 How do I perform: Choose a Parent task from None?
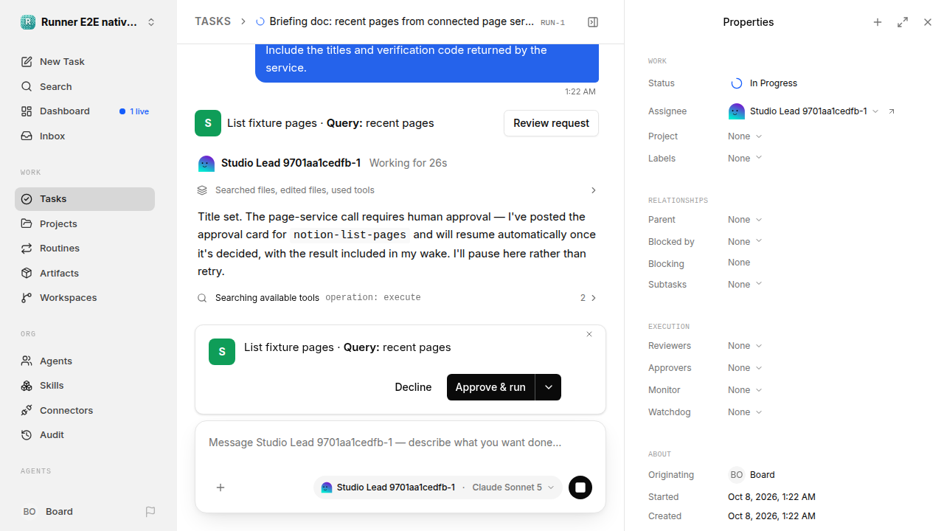tap(745, 220)
